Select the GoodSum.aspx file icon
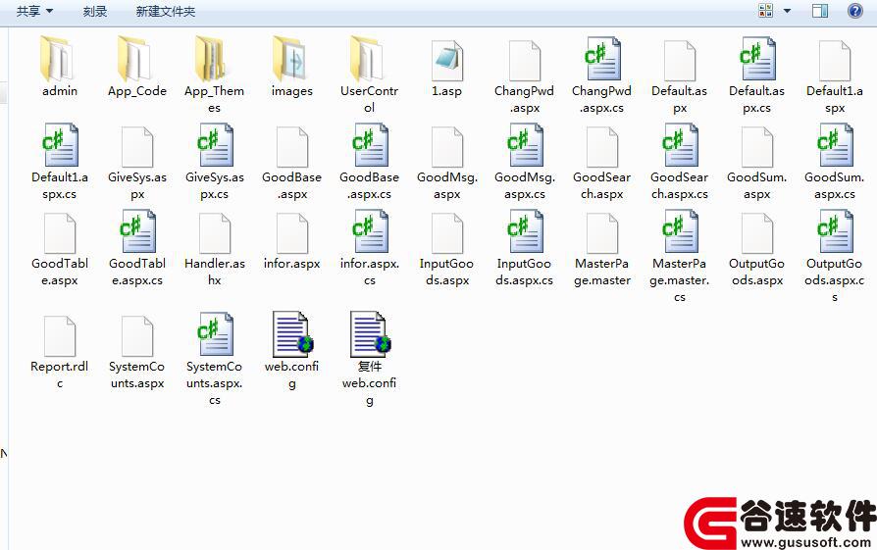 [x=756, y=147]
